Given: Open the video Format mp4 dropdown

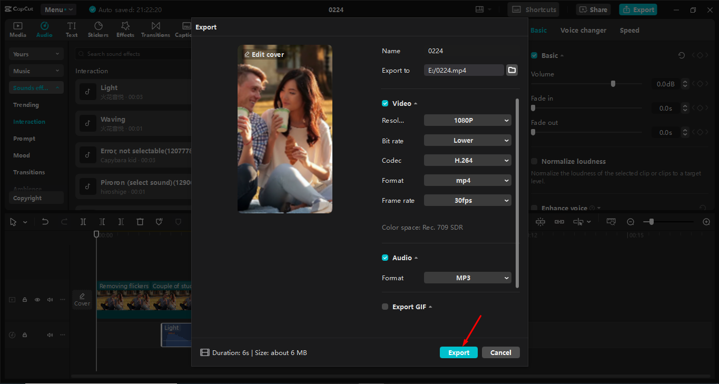Looking at the screenshot, I should [468, 180].
